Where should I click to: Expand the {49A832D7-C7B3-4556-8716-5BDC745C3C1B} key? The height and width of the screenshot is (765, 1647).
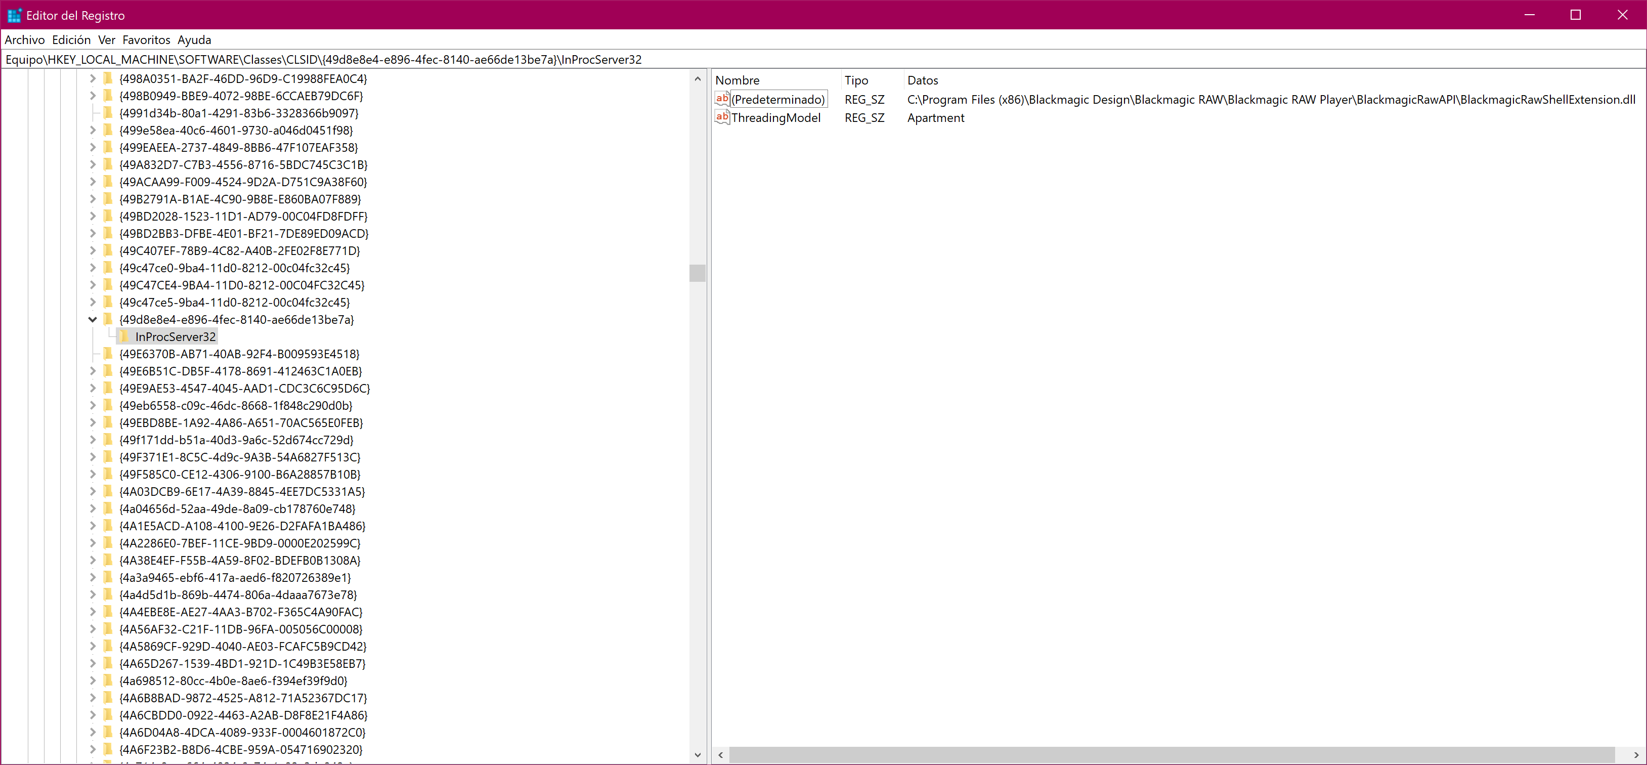pos(93,165)
